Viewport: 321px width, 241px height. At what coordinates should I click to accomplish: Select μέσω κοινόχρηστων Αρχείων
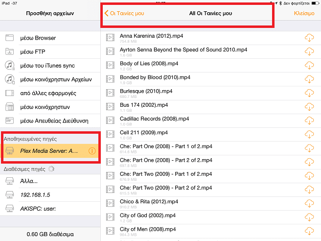coord(50,79)
